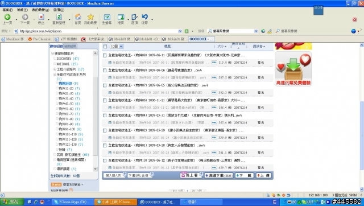
Task: Open dropdown arrow next to Back button
Action: 16,19
